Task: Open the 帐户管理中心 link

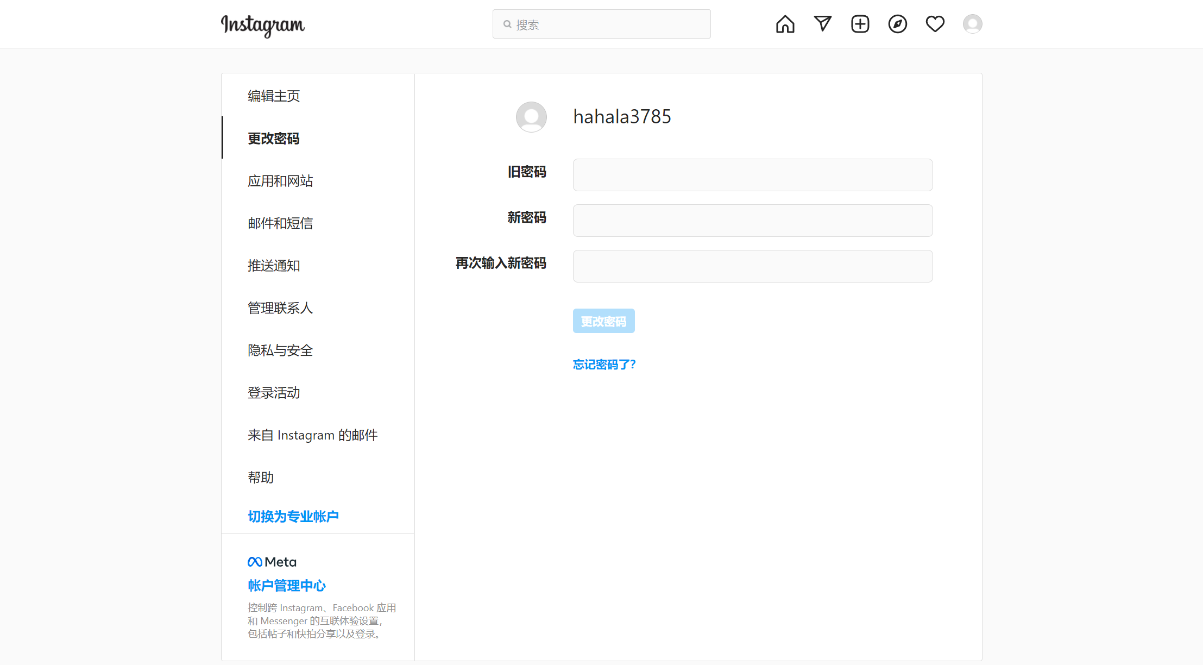Action: point(287,586)
